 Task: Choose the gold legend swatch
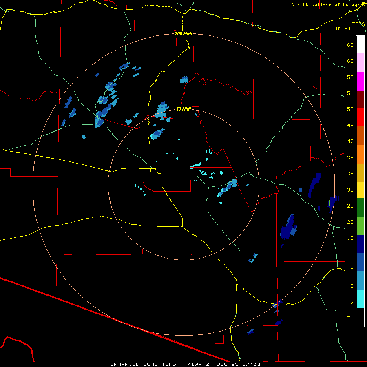pyautogui.click(x=360, y=172)
